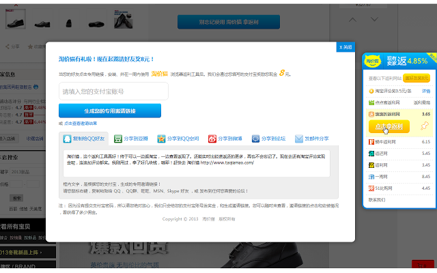Choose 一淘网 rebate site row

click(399, 177)
